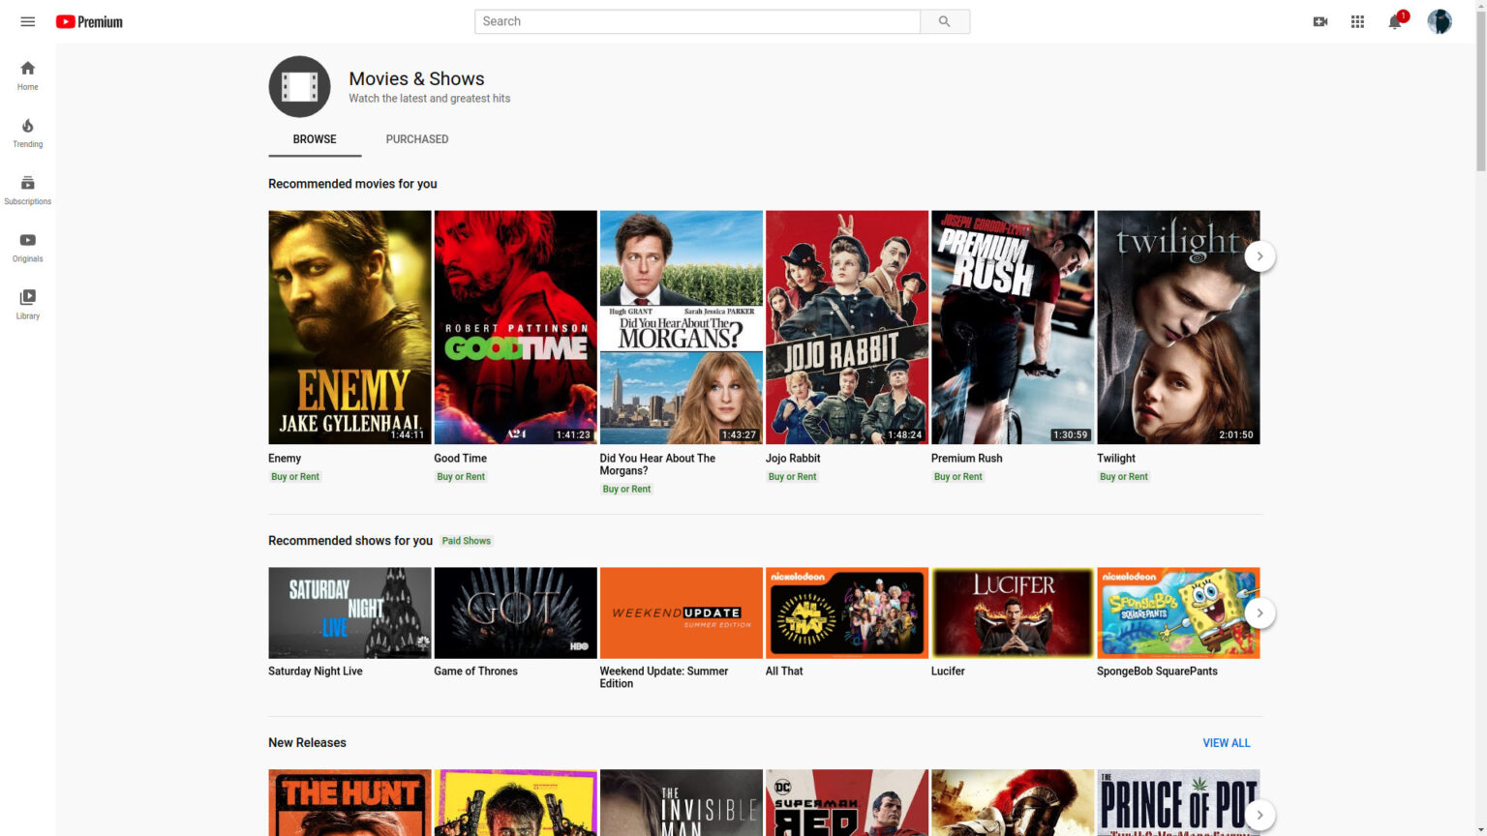Open your Library from the sidebar
The width and height of the screenshot is (1487, 836).
(x=27, y=302)
